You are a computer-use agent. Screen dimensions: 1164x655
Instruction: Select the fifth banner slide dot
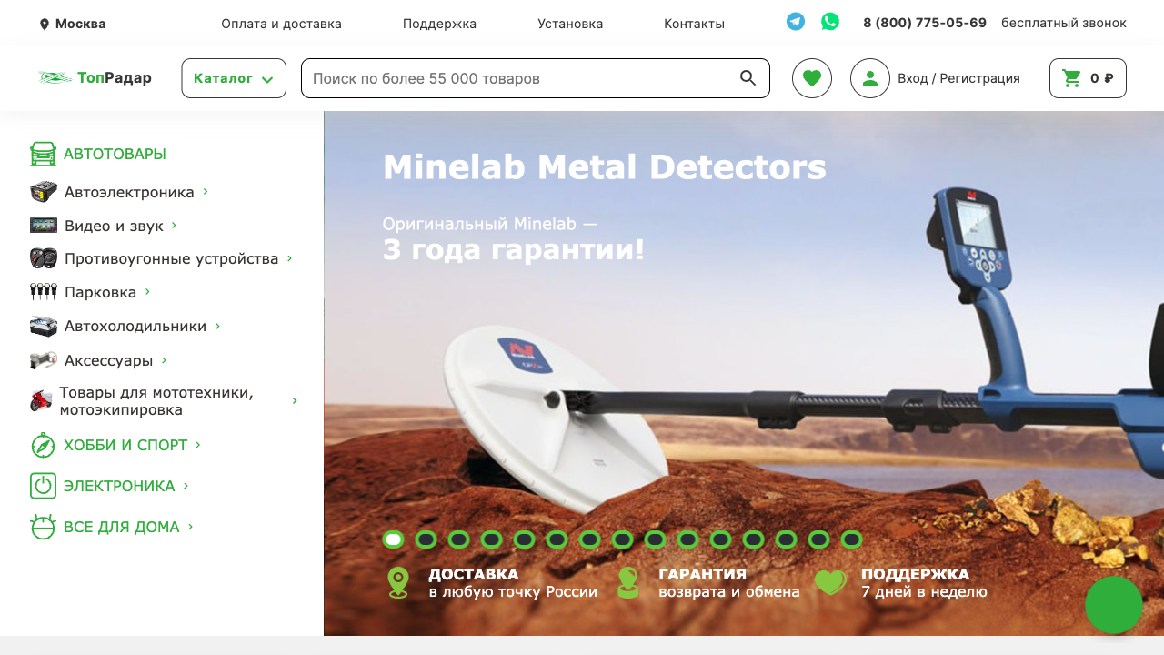[x=524, y=539]
